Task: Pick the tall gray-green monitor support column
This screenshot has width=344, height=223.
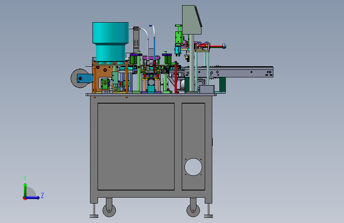Action: point(192,63)
